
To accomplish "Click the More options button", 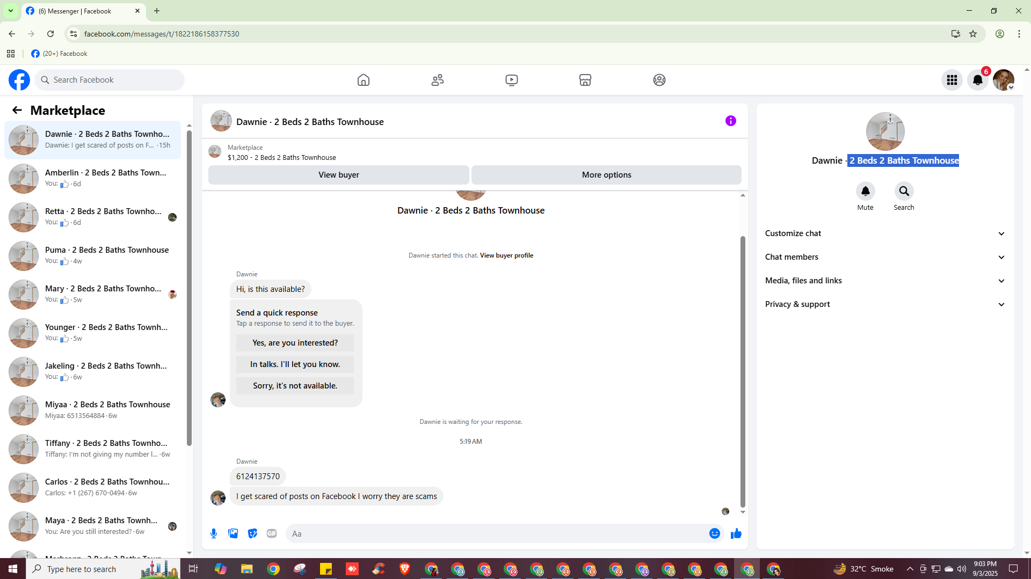I will [x=607, y=175].
